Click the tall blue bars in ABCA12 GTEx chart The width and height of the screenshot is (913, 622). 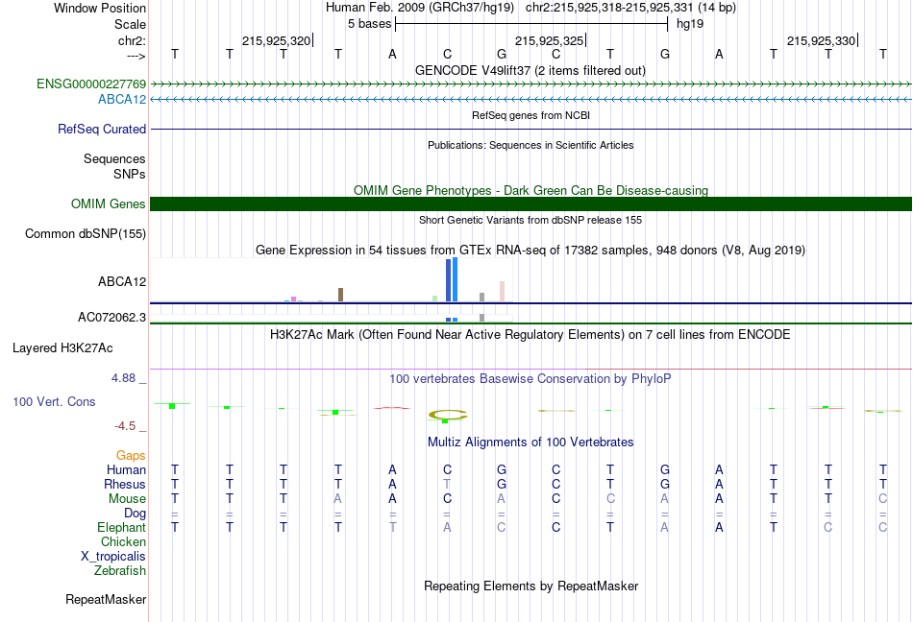click(452, 279)
